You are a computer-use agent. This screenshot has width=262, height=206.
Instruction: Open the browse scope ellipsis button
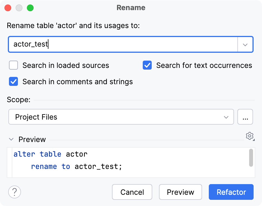click(245, 117)
